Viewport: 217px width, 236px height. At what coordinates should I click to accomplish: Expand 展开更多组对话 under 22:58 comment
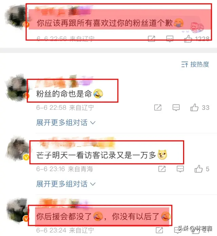pyautogui.click(x=66, y=122)
